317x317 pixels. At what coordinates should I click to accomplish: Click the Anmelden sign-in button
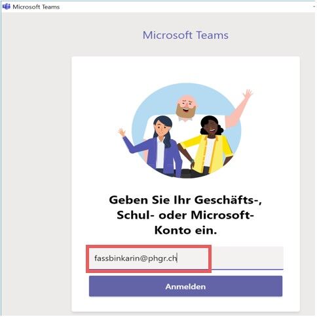(185, 286)
